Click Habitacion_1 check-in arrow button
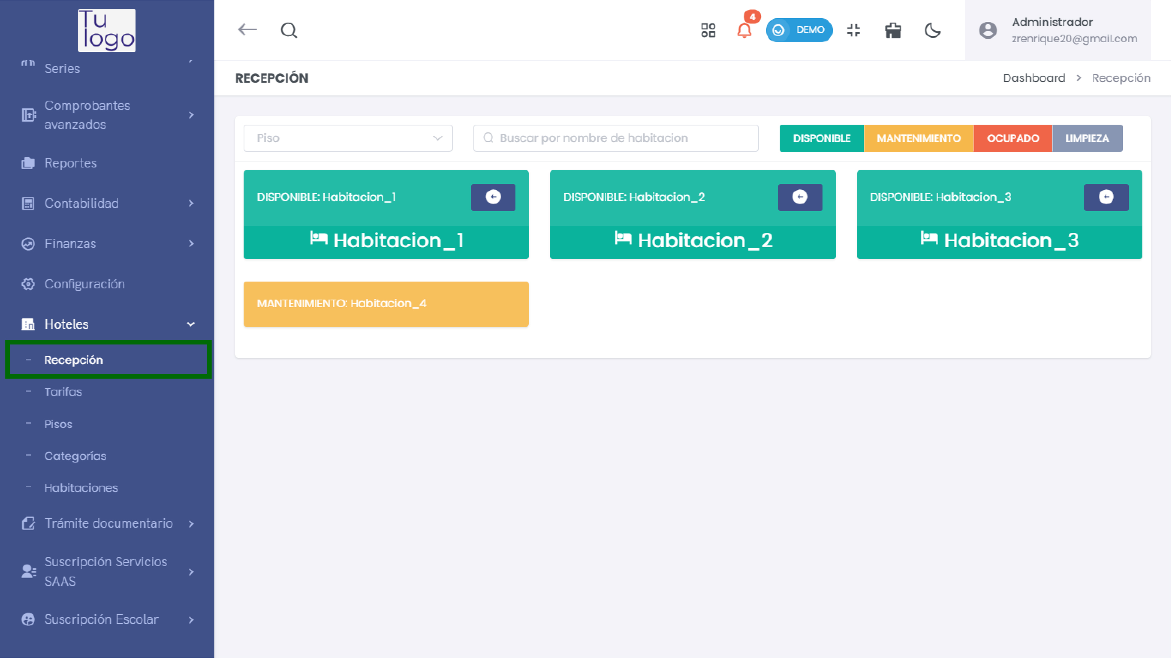The width and height of the screenshot is (1171, 658). 493,197
